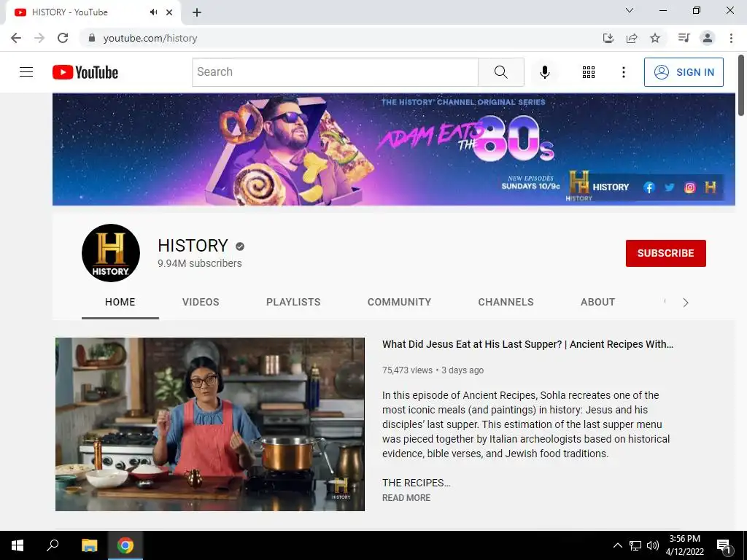The height and width of the screenshot is (560, 747).
Task: Open Chrome's three-dot menu
Action: (x=731, y=38)
